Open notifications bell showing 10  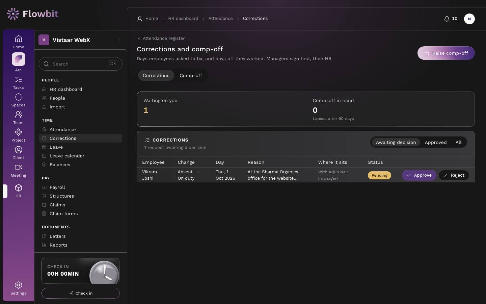(451, 19)
